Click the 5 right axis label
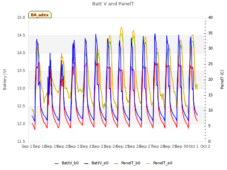 [x=209, y=126]
